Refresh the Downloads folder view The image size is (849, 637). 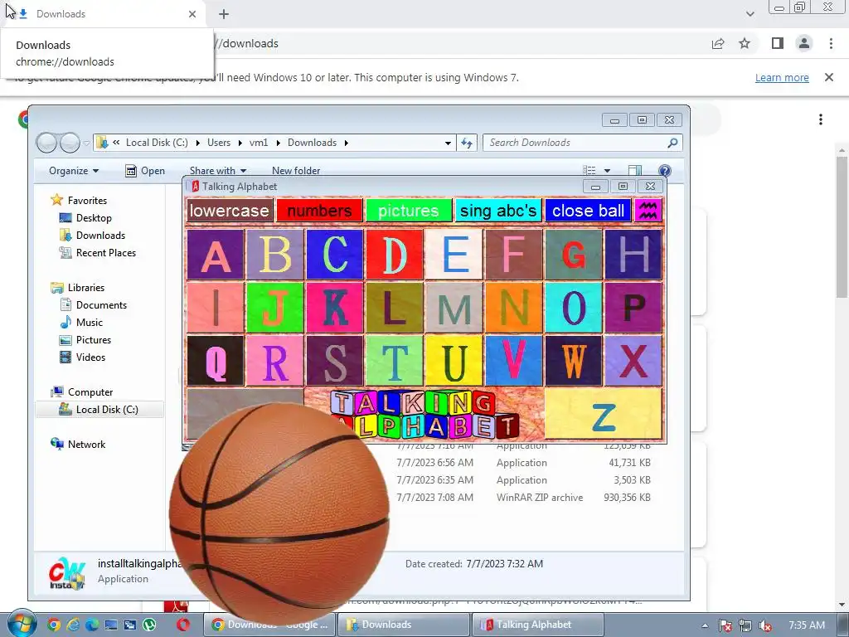pos(467,143)
